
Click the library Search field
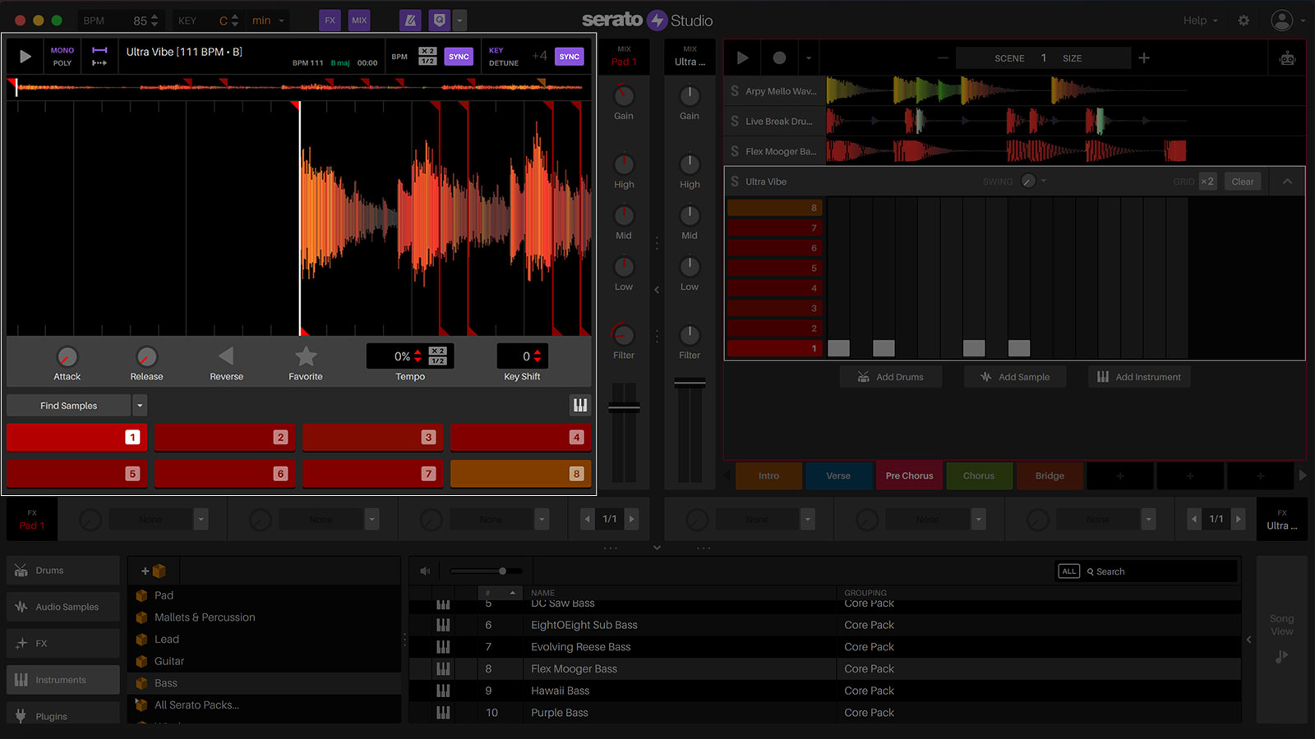(x=1160, y=571)
